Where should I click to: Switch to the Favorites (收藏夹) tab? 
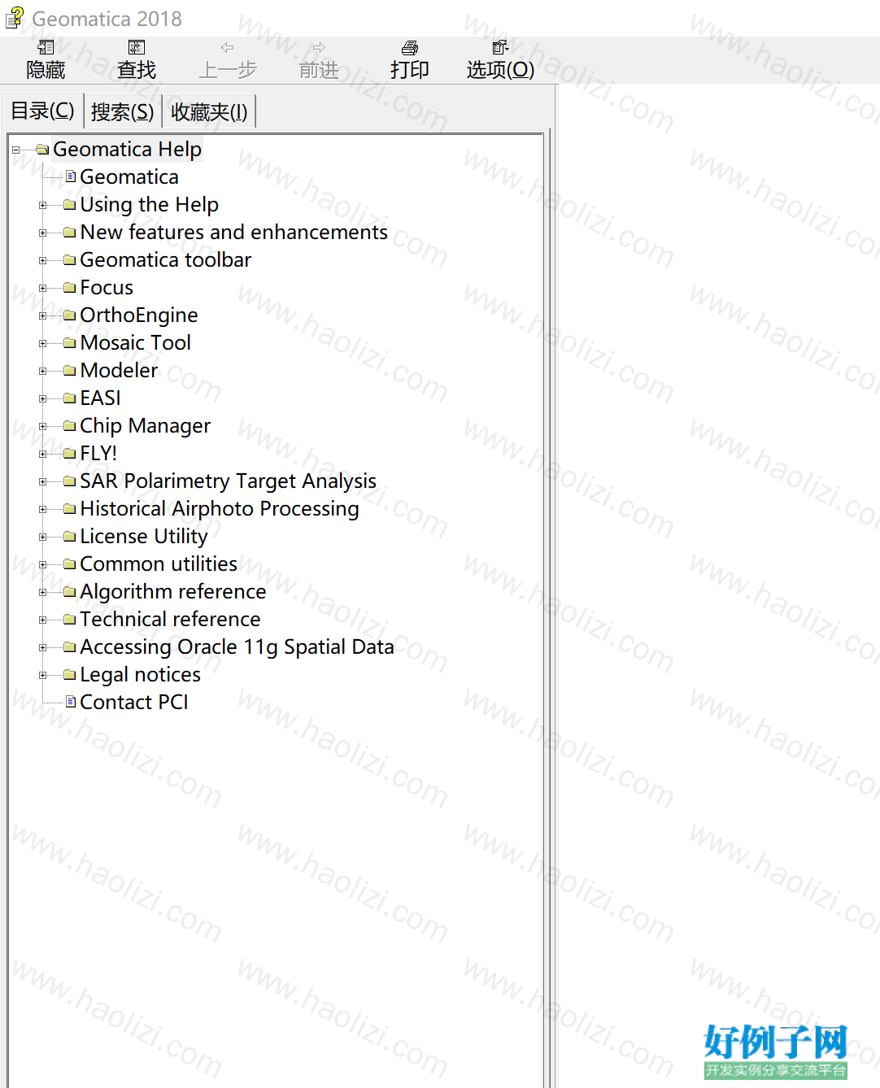(209, 111)
